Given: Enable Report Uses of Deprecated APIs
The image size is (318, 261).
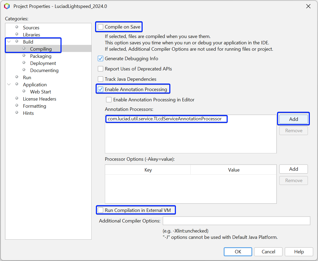Looking at the screenshot, I should 100,69.
